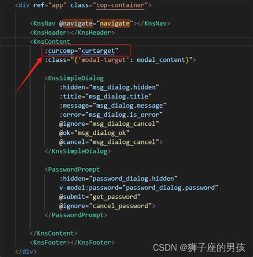Viewport: 253px width, 257px height.
Task: Click the get_password handler value
Action: pos(115,197)
